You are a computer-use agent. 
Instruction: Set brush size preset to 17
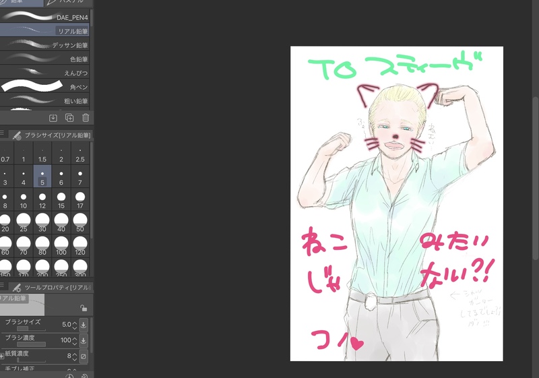coord(80,199)
